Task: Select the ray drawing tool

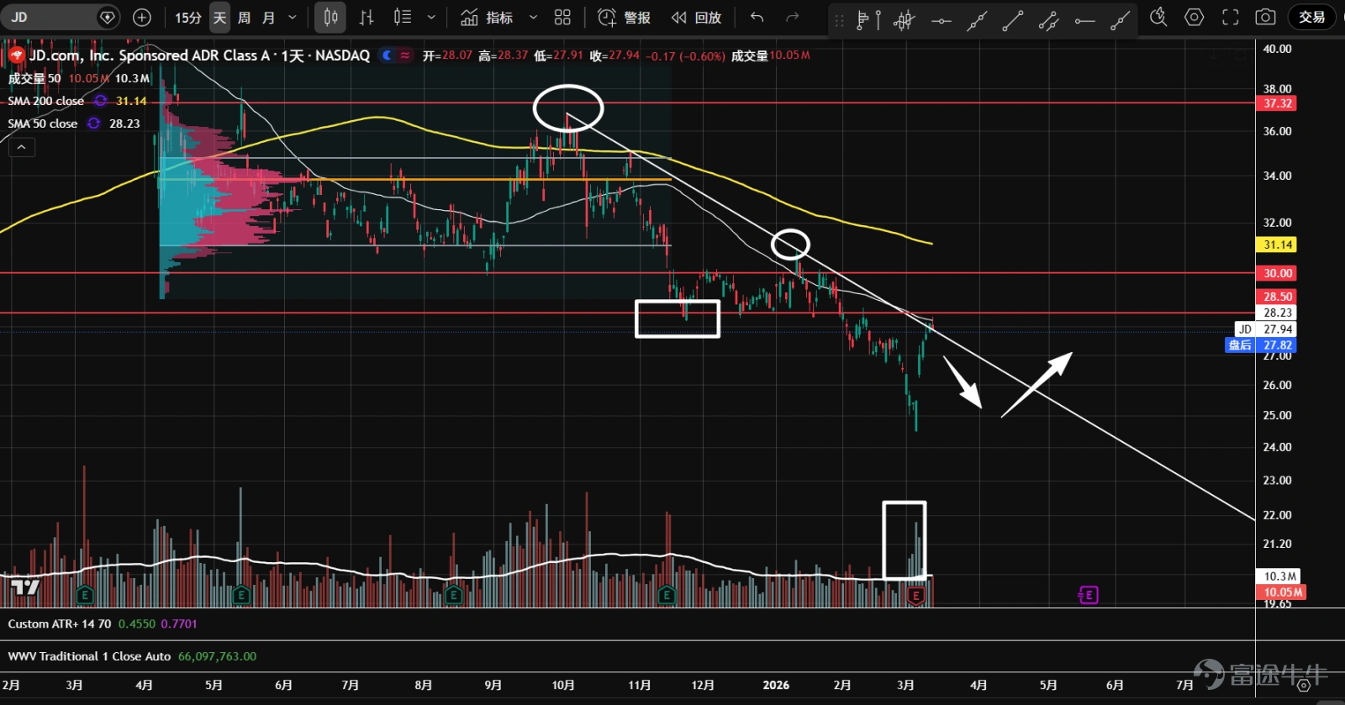Action: point(1120,20)
